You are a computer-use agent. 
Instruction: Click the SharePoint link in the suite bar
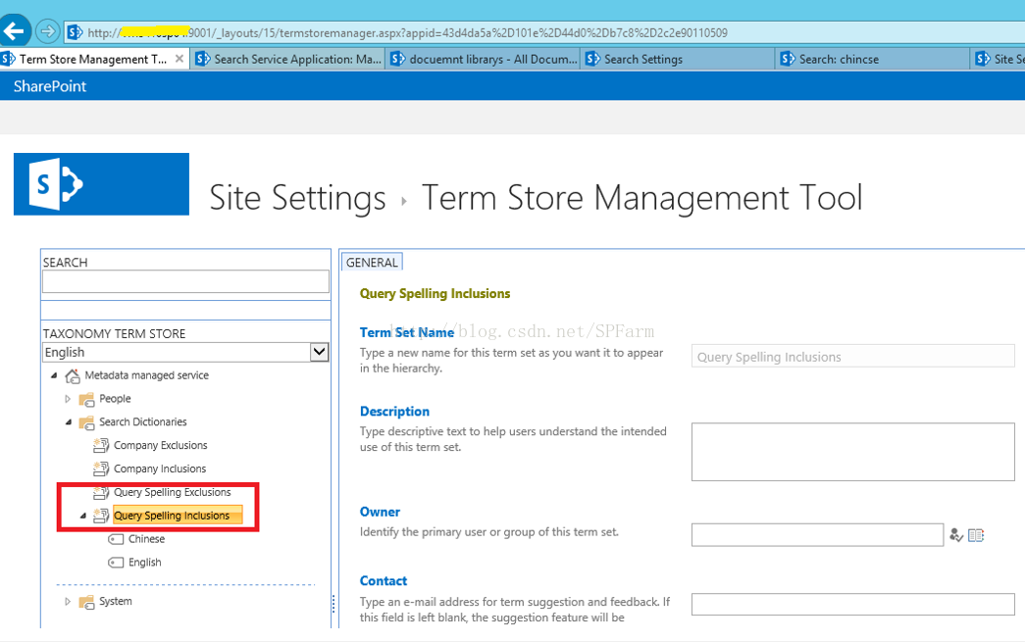50,86
